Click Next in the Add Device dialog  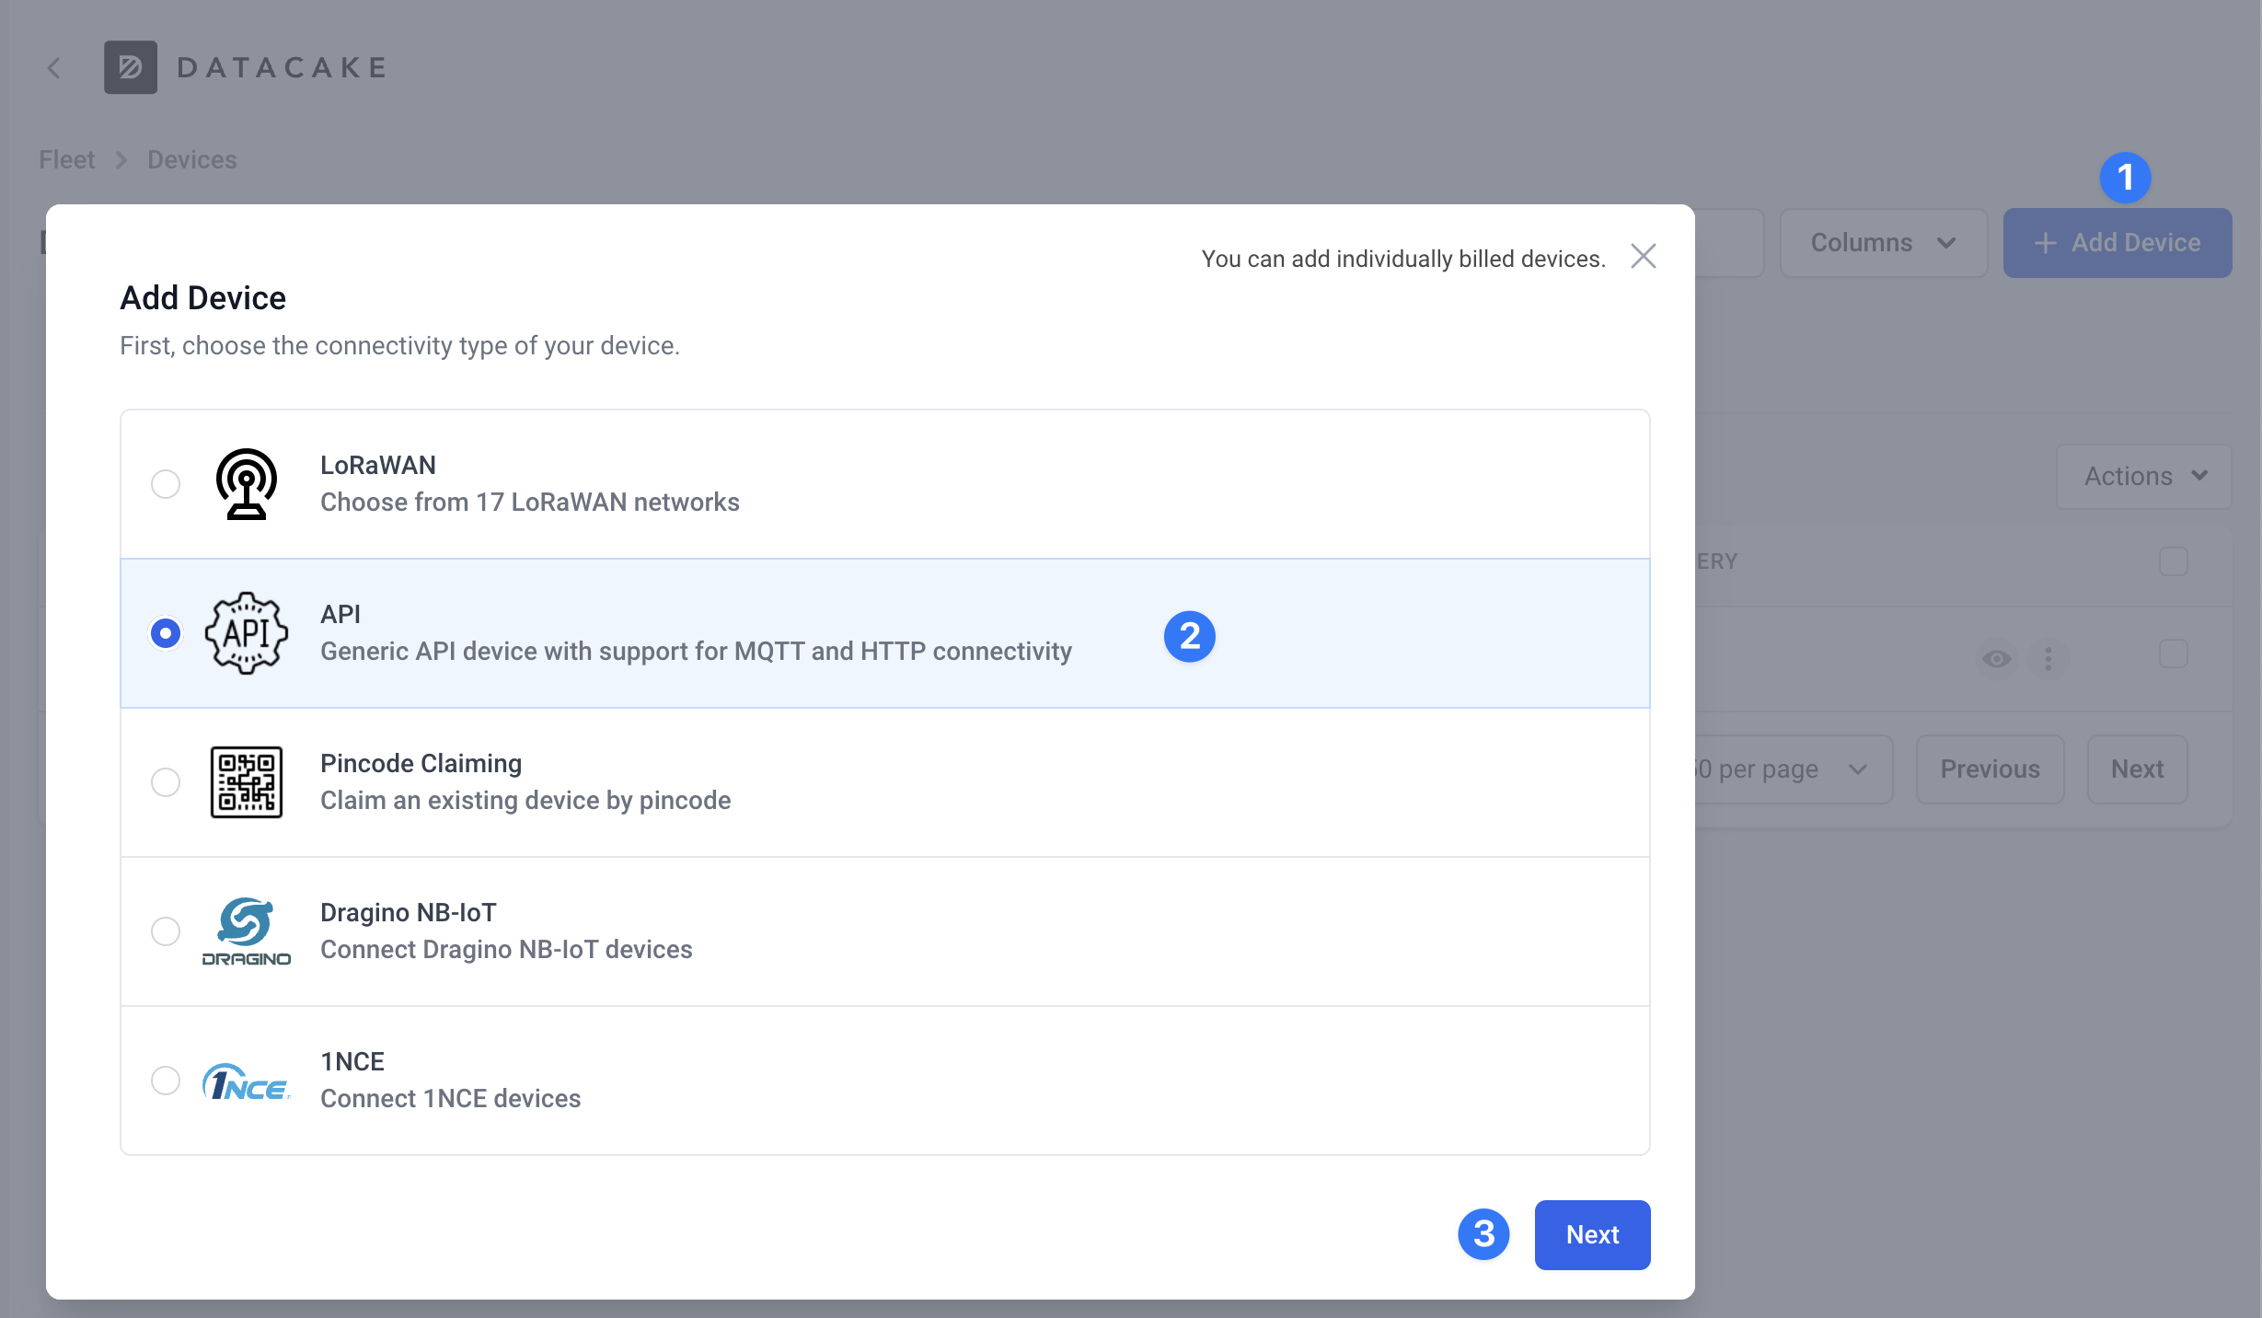(x=1592, y=1235)
